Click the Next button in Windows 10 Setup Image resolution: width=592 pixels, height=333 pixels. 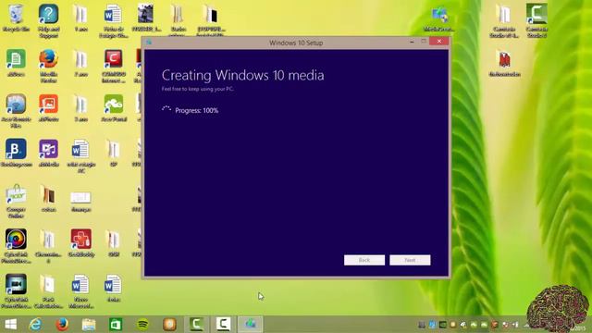click(x=410, y=260)
